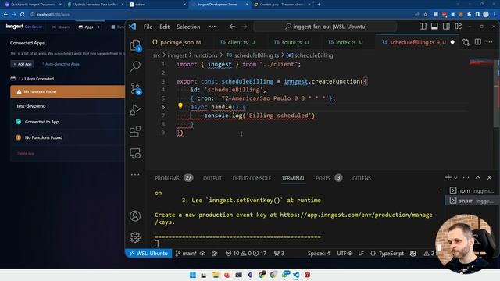This screenshot has width=500, height=281.
Task: Open the Edit menu
Action: (165, 27)
